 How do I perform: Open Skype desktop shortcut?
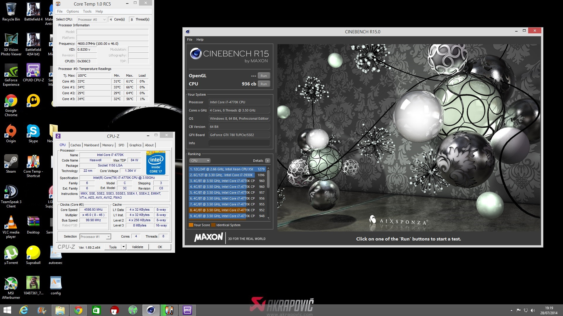[33, 133]
